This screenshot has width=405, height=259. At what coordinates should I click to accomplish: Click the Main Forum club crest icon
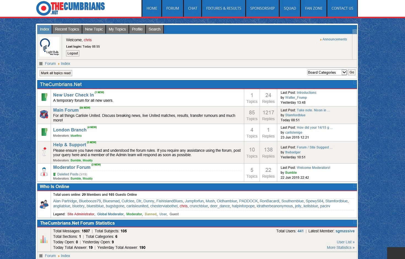pyautogui.click(x=44, y=114)
